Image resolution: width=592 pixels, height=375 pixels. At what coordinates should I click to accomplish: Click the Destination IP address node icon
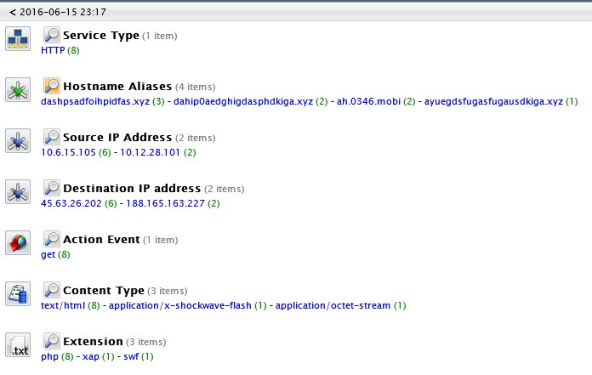18,191
